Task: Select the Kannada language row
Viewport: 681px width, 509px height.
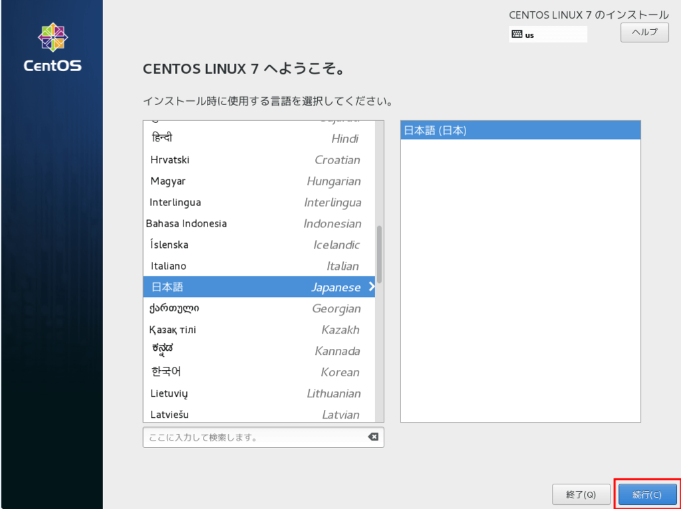Action: (259, 351)
